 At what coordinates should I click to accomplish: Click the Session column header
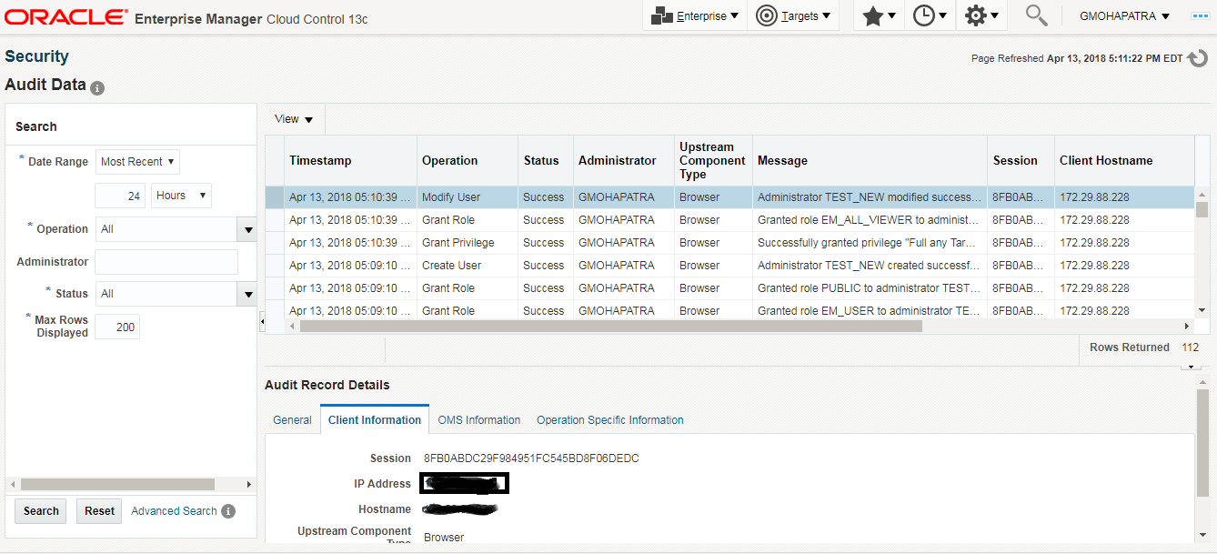(x=1021, y=161)
